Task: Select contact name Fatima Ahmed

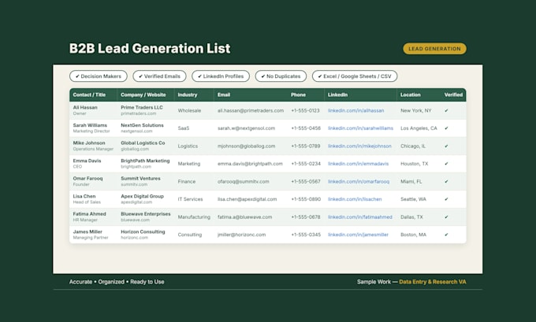Action: [x=89, y=214]
